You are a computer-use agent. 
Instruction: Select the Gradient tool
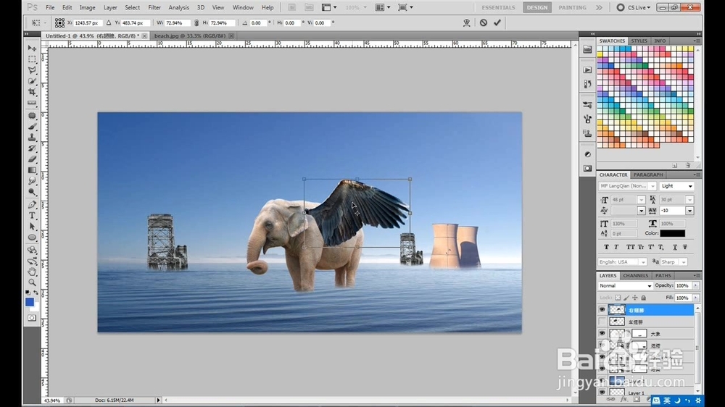32,170
